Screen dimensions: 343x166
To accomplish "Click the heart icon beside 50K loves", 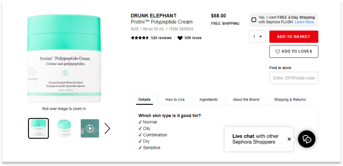I will 180,38.
